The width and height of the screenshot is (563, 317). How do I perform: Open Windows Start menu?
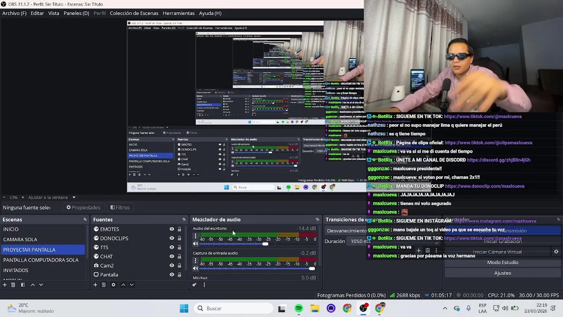[x=184, y=309]
